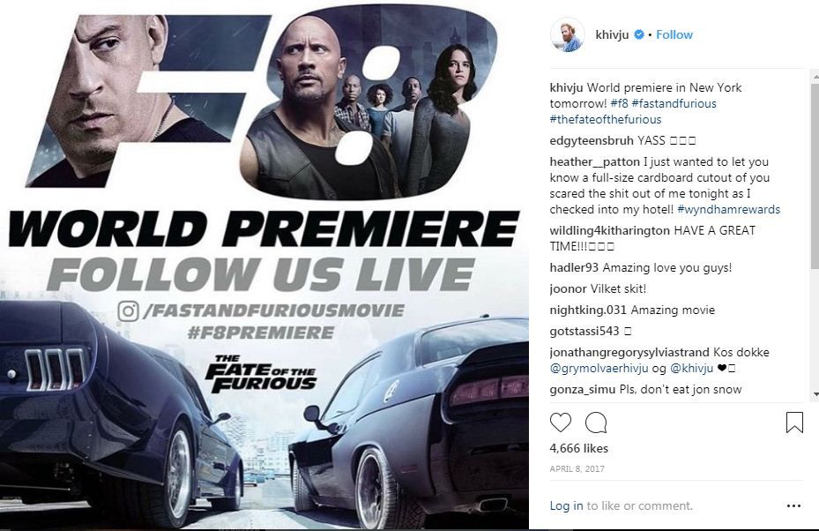This screenshot has height=531, width=819.
Task: Open comment with speech bubble icon
Action: coord(596,423)
